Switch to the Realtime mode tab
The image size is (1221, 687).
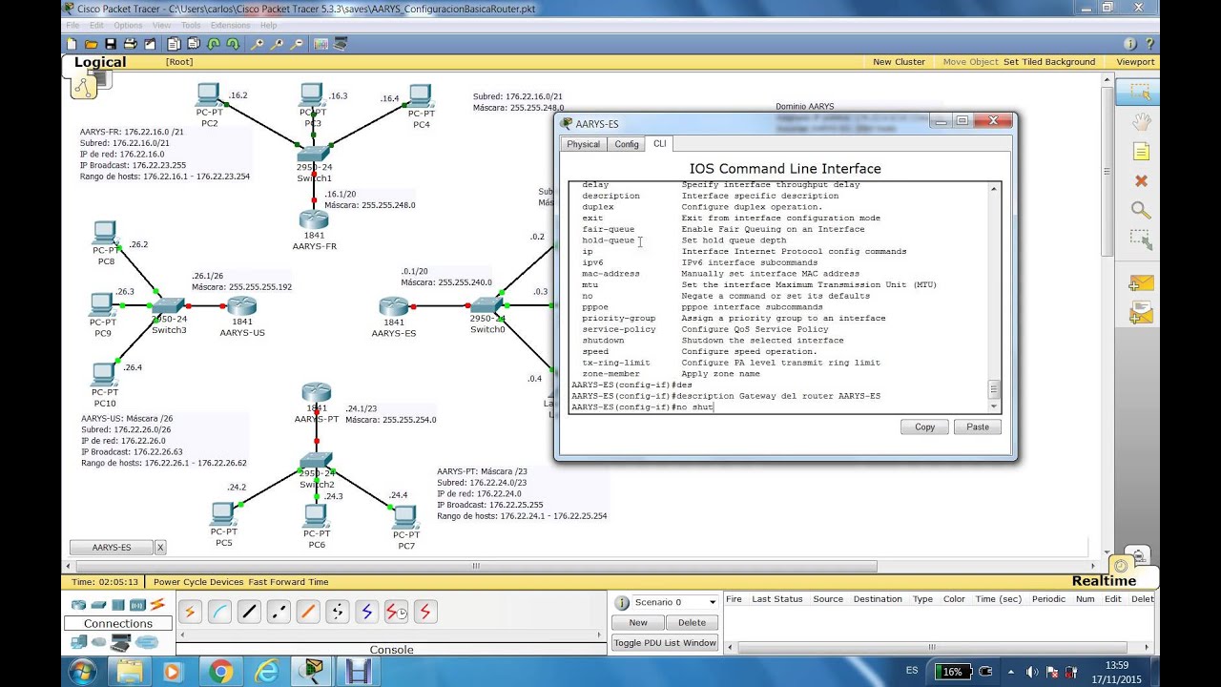(x=1104, y=580)
